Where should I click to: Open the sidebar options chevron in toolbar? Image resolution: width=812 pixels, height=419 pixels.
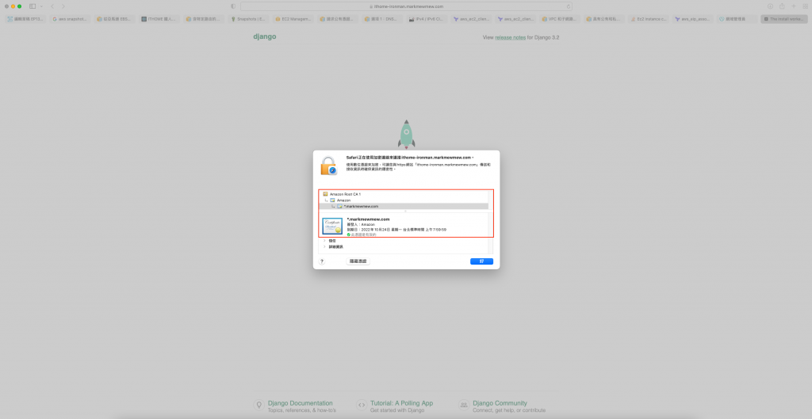click(x=41, y=6)
